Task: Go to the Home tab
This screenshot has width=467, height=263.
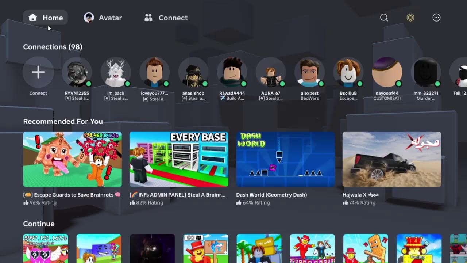Action: (x=46, y=18)
